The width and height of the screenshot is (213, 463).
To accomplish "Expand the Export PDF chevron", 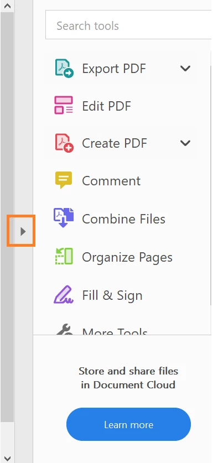I will [185, 69].
